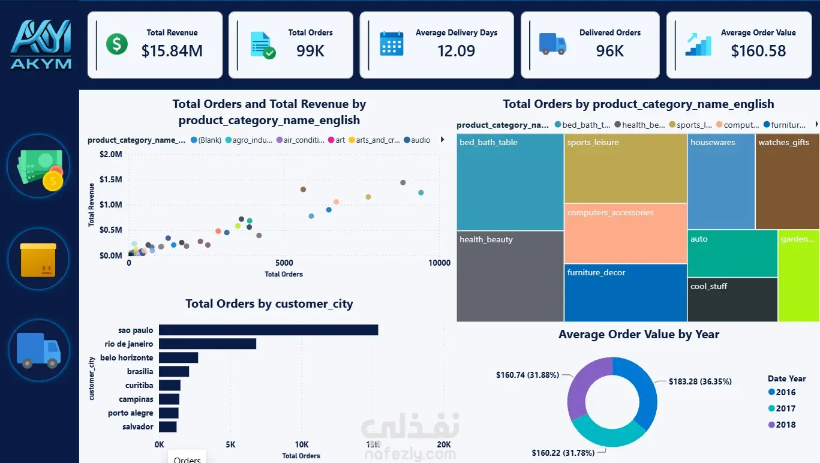Screen dimensions: 820x463
Task: Select 2016 in Date Year legend
Action: 782,392
